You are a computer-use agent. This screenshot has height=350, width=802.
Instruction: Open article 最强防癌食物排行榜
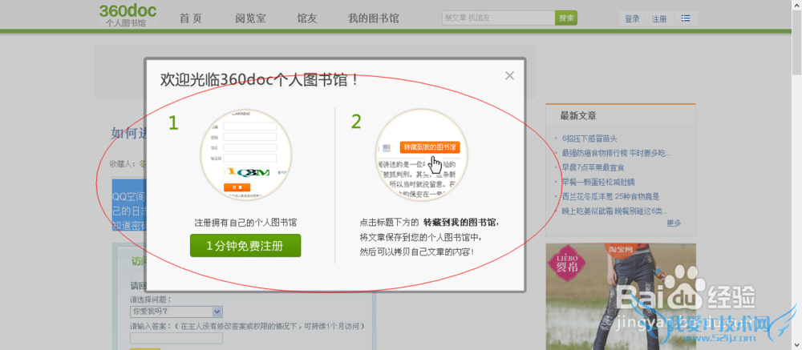616,153
